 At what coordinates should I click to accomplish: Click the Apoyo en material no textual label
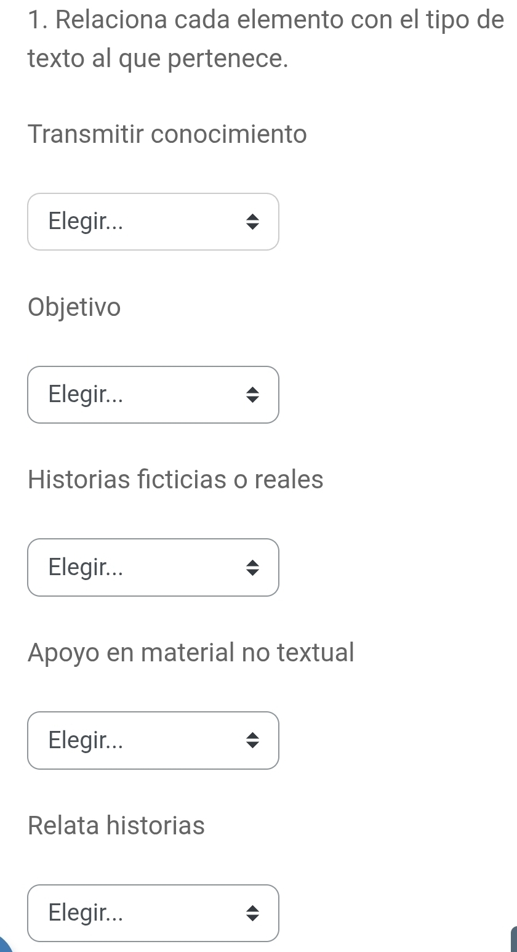point(191,652)
